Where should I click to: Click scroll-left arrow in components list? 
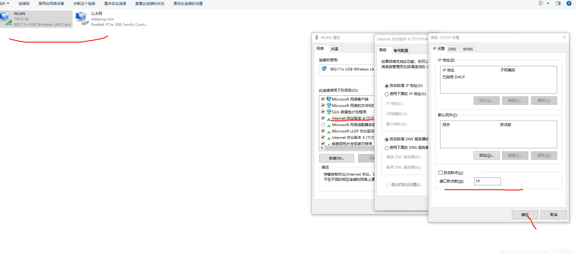click(x=322, y=148)
